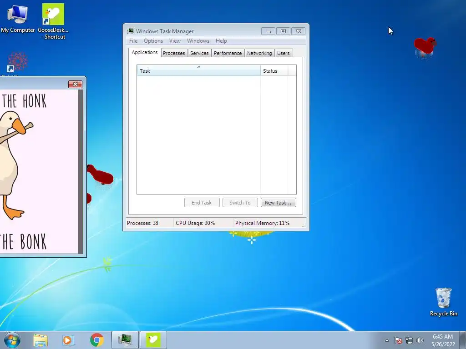Open the red spiral shortcut desktop icon
This screenshot has height=349, width=466.
pyautogui.click(x=17, y=62)
